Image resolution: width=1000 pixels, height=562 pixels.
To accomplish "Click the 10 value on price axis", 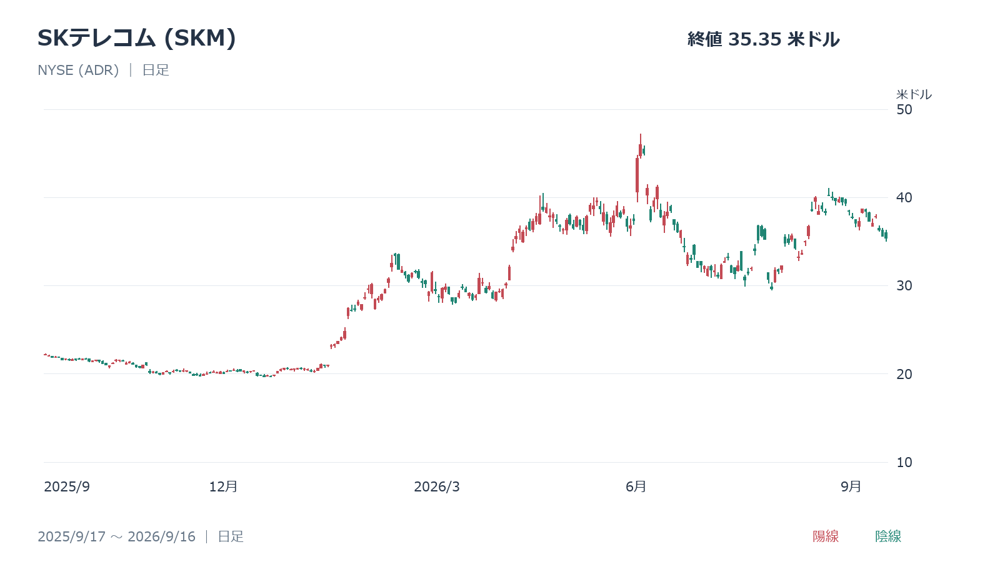I will click(904, 462).
